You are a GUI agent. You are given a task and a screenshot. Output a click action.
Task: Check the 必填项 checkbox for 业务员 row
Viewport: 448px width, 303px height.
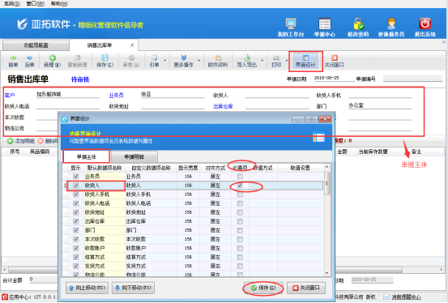pos(240,177)
